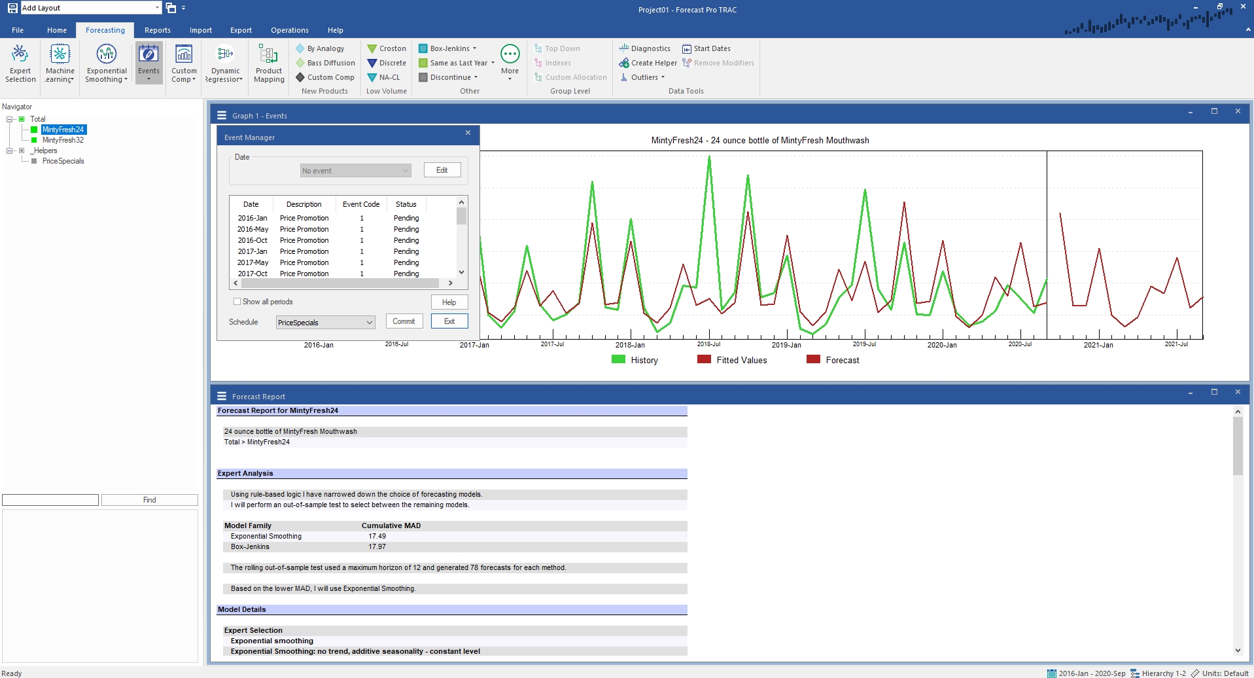Image resolution: width=1254 pixels, height=678 pixels.
Task: Open the Diagnostics data tool
Action: pos(645,48)
